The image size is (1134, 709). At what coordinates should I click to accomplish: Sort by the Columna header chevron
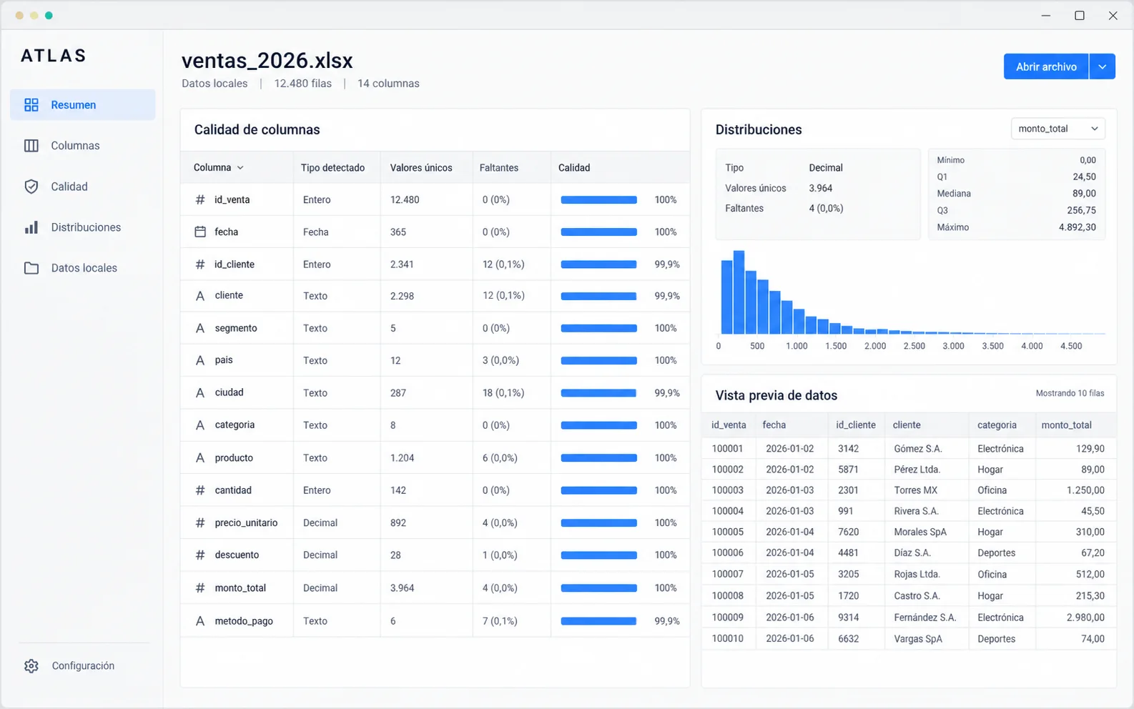pos(240,168)
